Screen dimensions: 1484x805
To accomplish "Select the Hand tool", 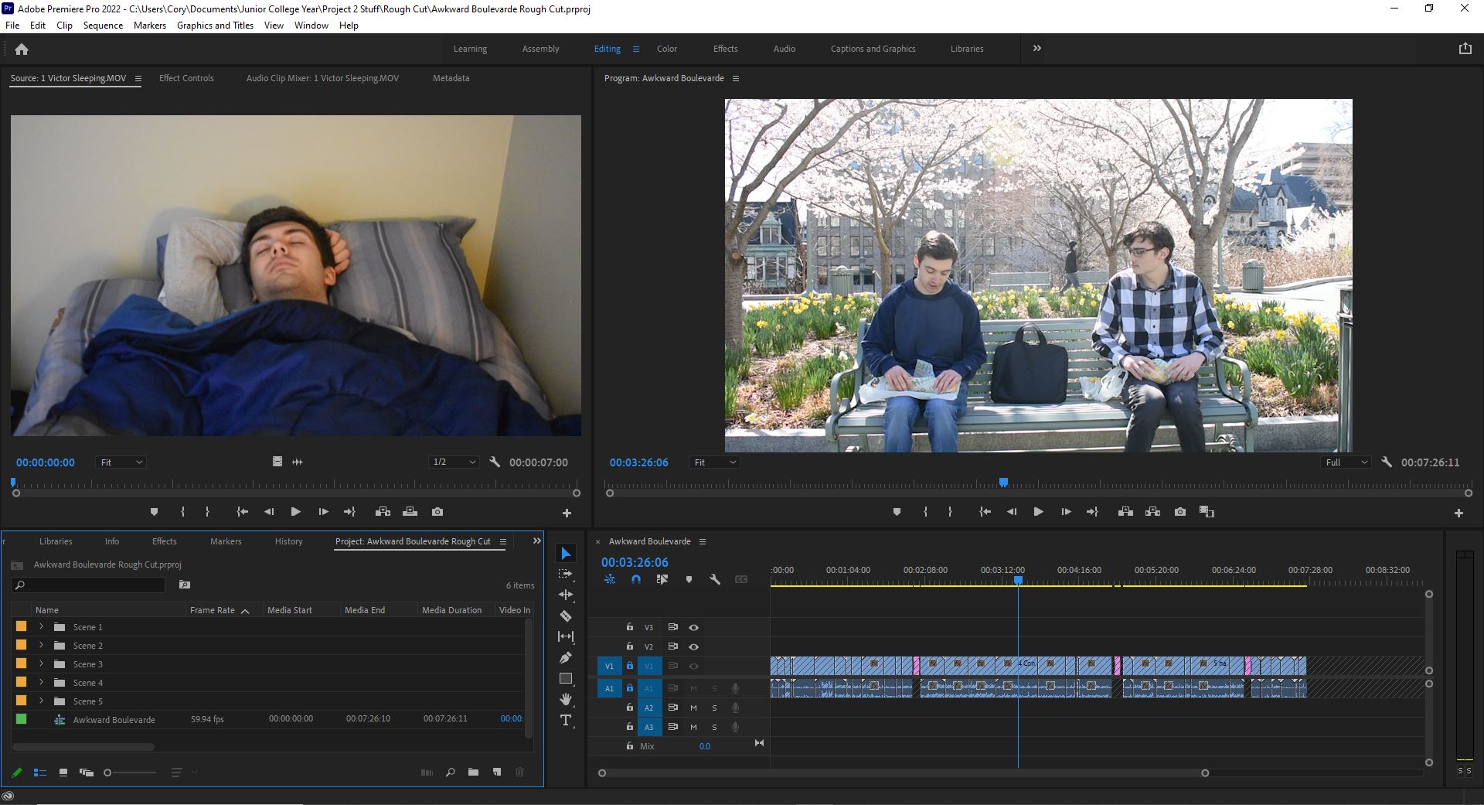I will pyautogui.click(x=566, y=699).
